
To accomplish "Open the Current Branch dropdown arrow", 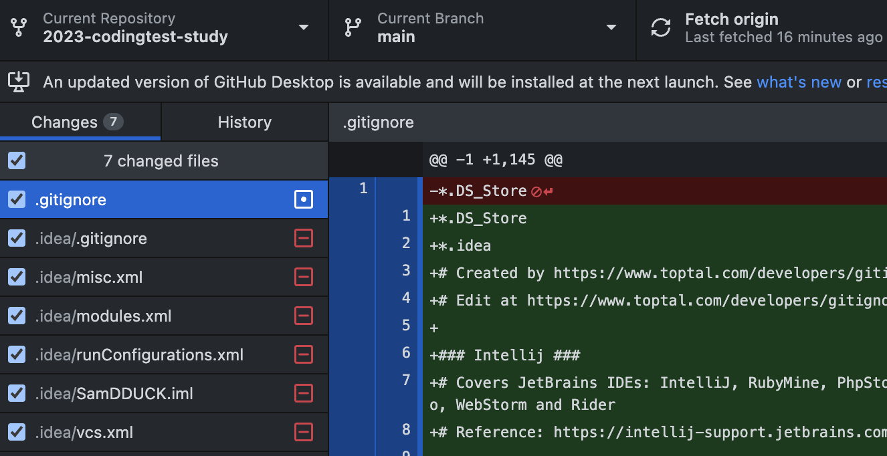I will 611,27.
